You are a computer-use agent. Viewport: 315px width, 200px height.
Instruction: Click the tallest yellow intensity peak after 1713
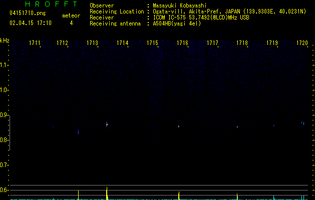coord(107,193)
